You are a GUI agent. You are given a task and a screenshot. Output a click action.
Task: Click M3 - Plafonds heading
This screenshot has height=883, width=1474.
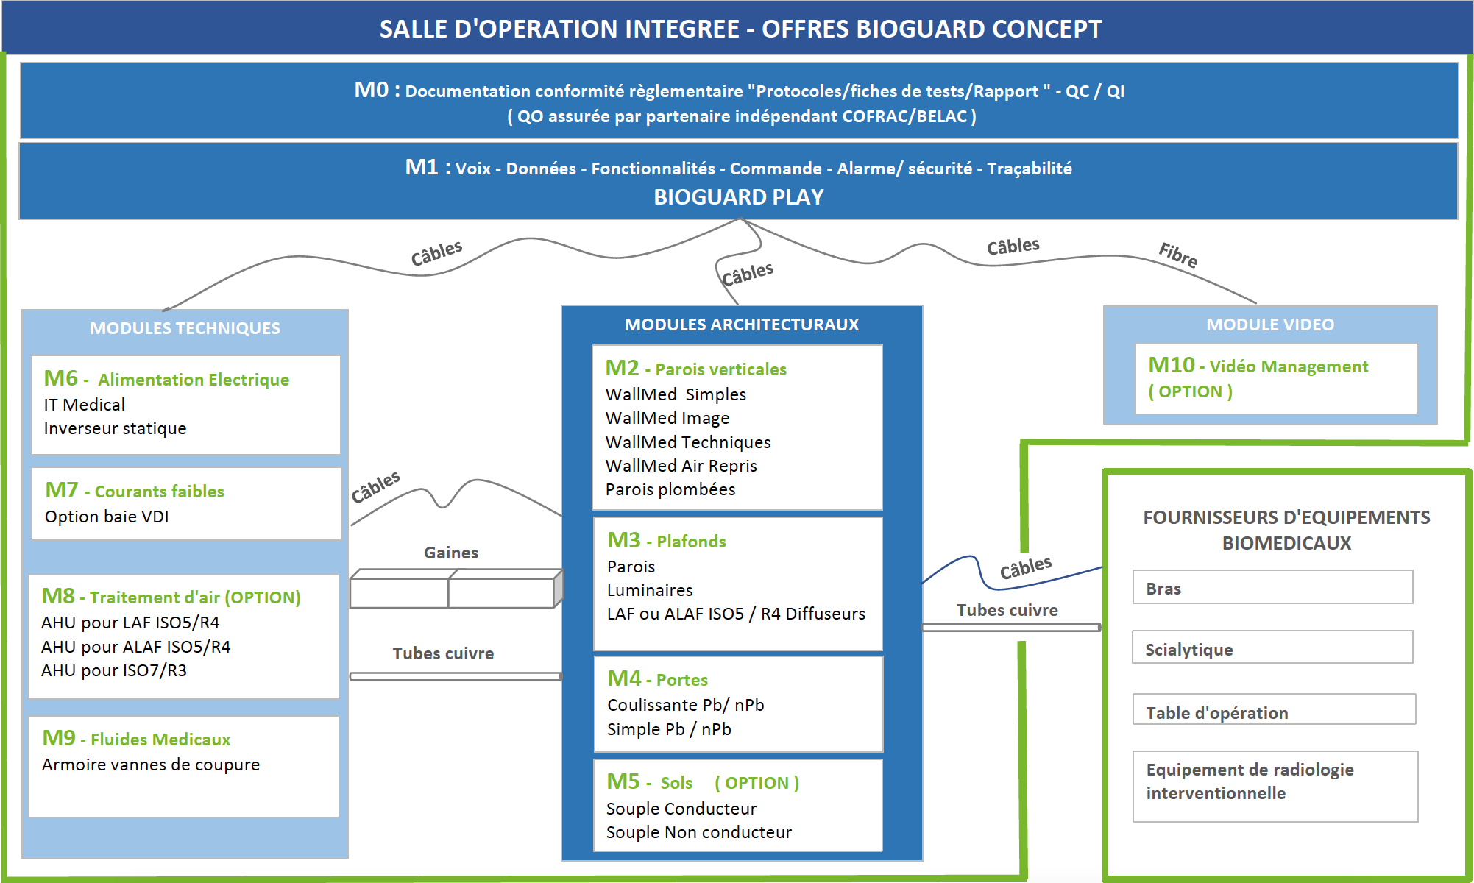[x=667, y=541]
